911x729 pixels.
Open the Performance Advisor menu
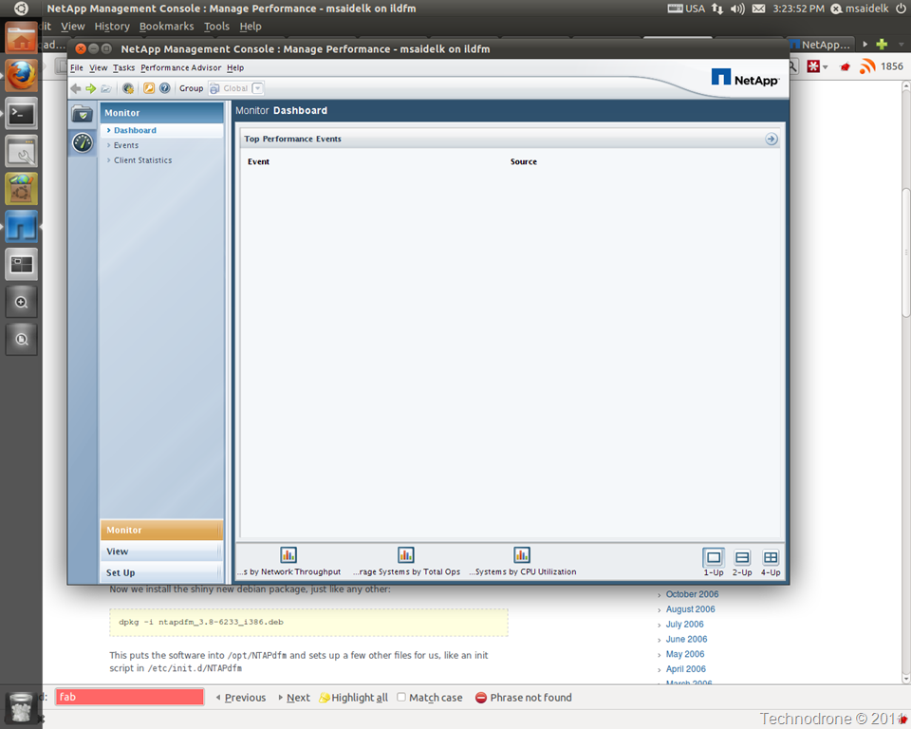(180, 68)
